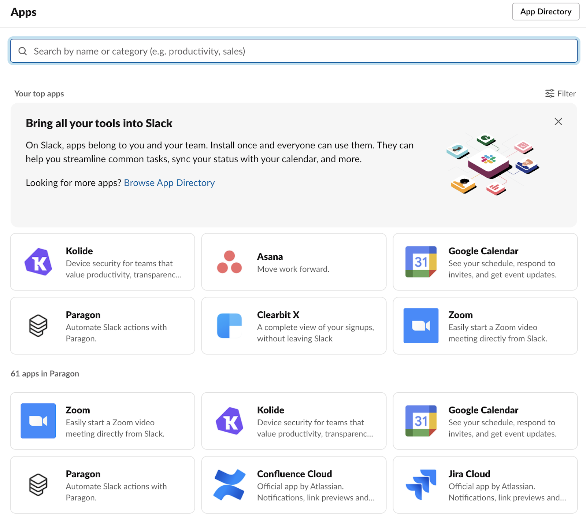Click the '61 apps in Paragon' heading

(45, 374)
